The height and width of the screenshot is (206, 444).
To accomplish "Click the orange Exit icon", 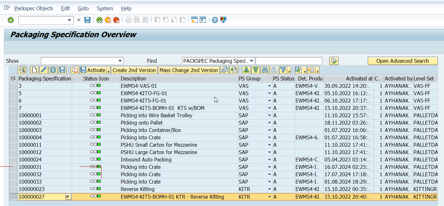I will coord(108,20).
